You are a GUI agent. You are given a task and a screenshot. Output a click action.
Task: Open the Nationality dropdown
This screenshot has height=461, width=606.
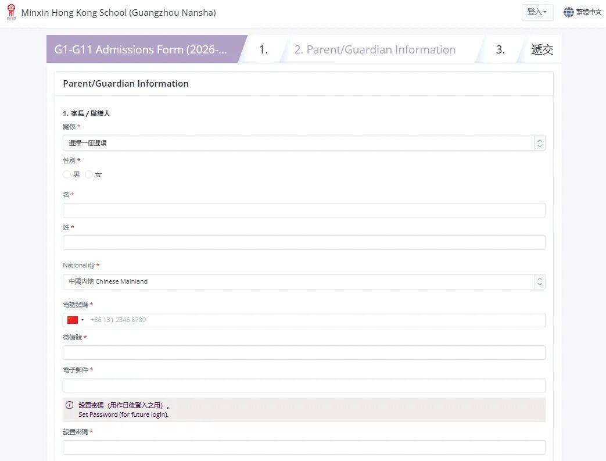303,281
